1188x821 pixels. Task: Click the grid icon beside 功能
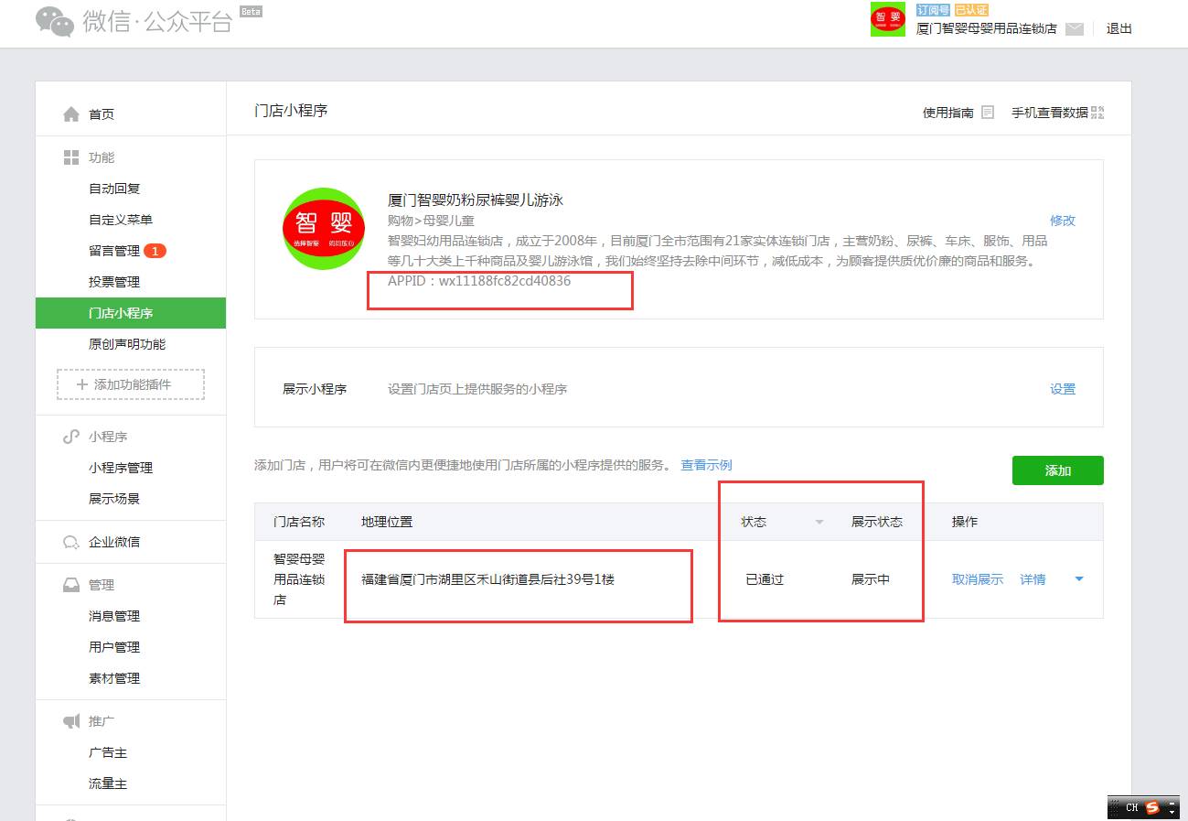(71, 157)
